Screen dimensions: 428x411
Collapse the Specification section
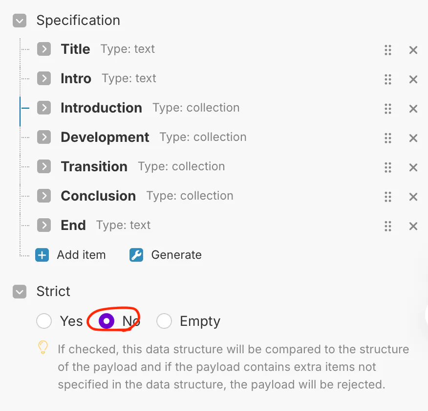(20, 21)
